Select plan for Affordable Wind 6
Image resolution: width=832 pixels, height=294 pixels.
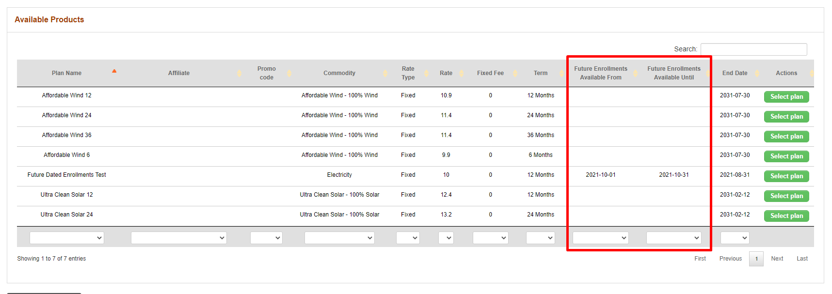pyautogui.click(x=786, y=156)
